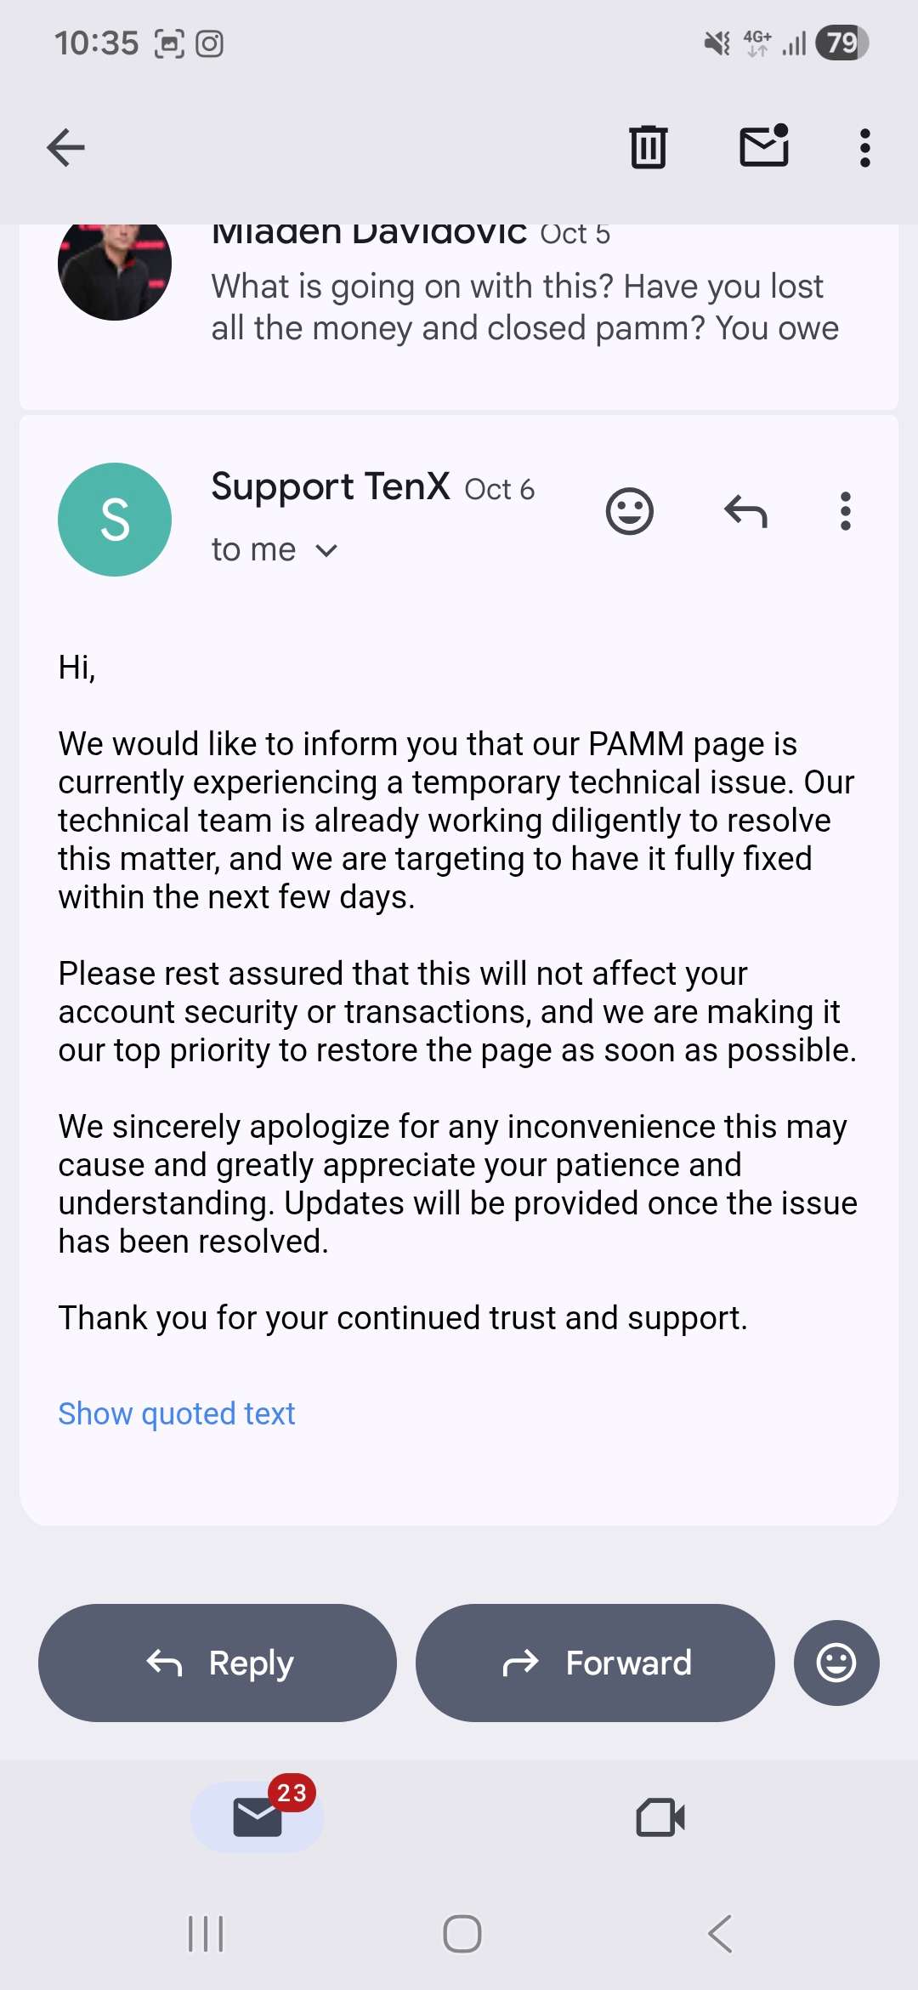Viewport: 918px width, 1990px height.
Task: Delete this email with the trash icon
Action: click(x=648, y=147)
